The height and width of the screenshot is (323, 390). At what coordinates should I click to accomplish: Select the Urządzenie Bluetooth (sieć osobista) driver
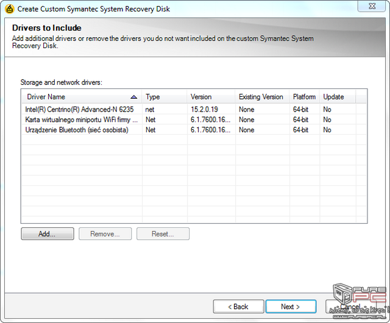tap(194, 130)
